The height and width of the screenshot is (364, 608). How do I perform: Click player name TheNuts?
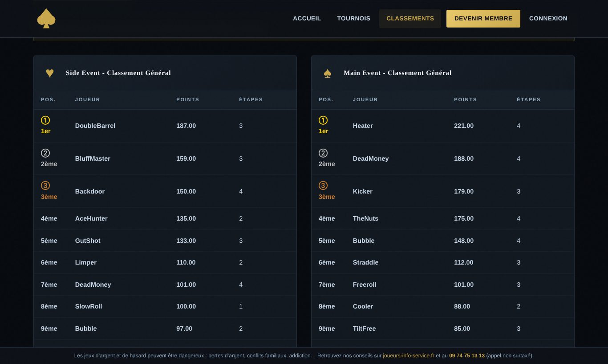(x=365, y=218)
